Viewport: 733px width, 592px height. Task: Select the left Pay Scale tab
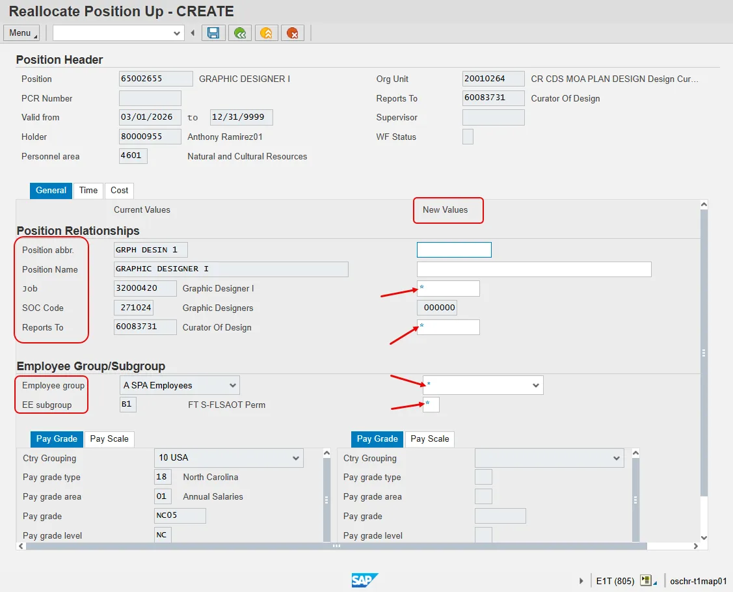109,439
